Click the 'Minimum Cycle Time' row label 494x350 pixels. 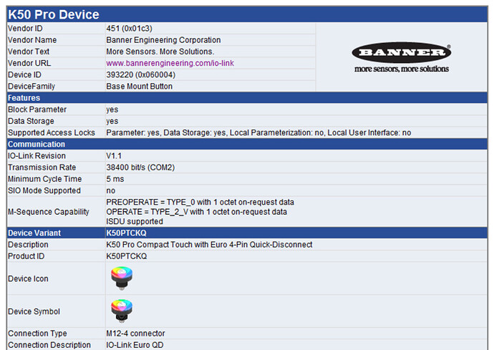44,179
